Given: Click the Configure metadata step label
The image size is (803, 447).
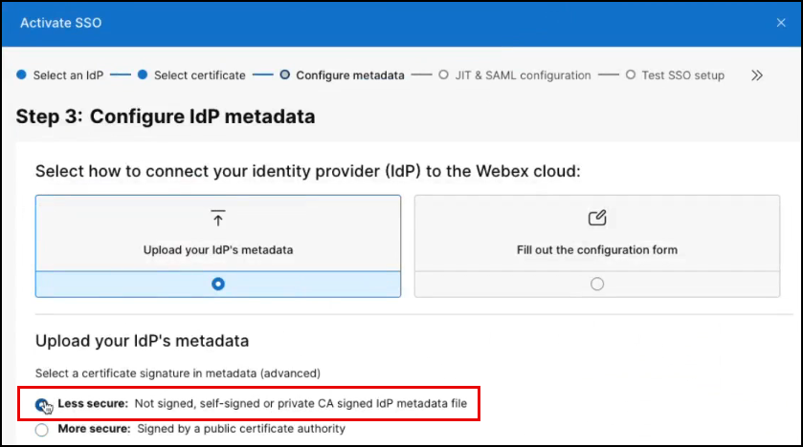Looking at the screenshot, I should tap(350, 74).
